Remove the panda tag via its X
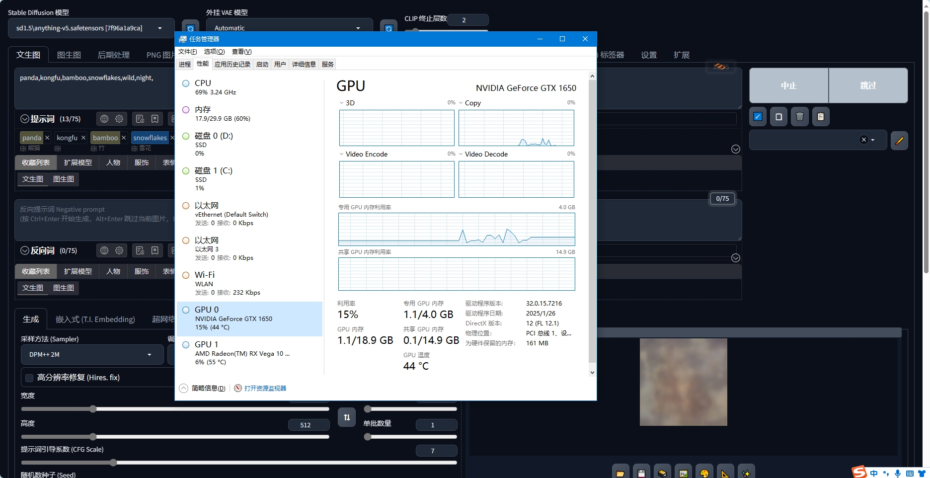 47,138
